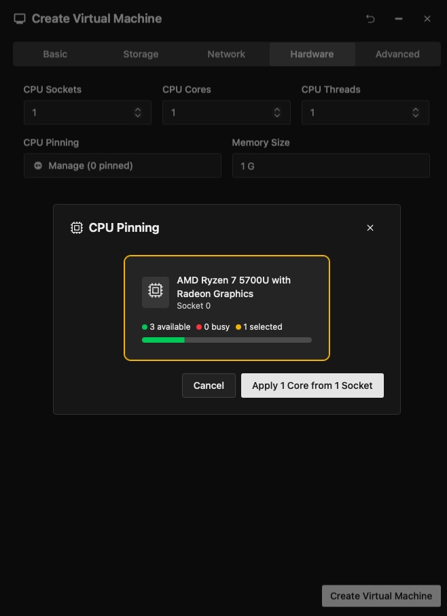
Task: Click the monitor icon beside Create Virtual Machine
Action: pos(20,19)
